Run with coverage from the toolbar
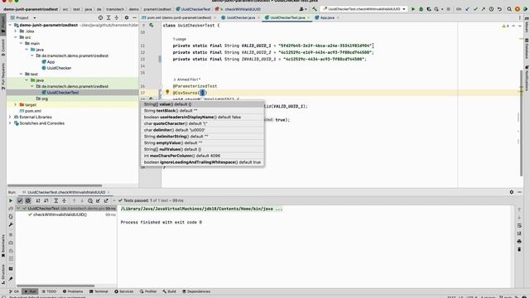This screenshot has height=298, width=530. click(429, 9)
